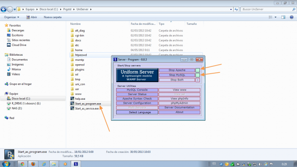Viewport: 297px width, 167px height.
Task: Select the www folder
Action: [x=78, y=94]
